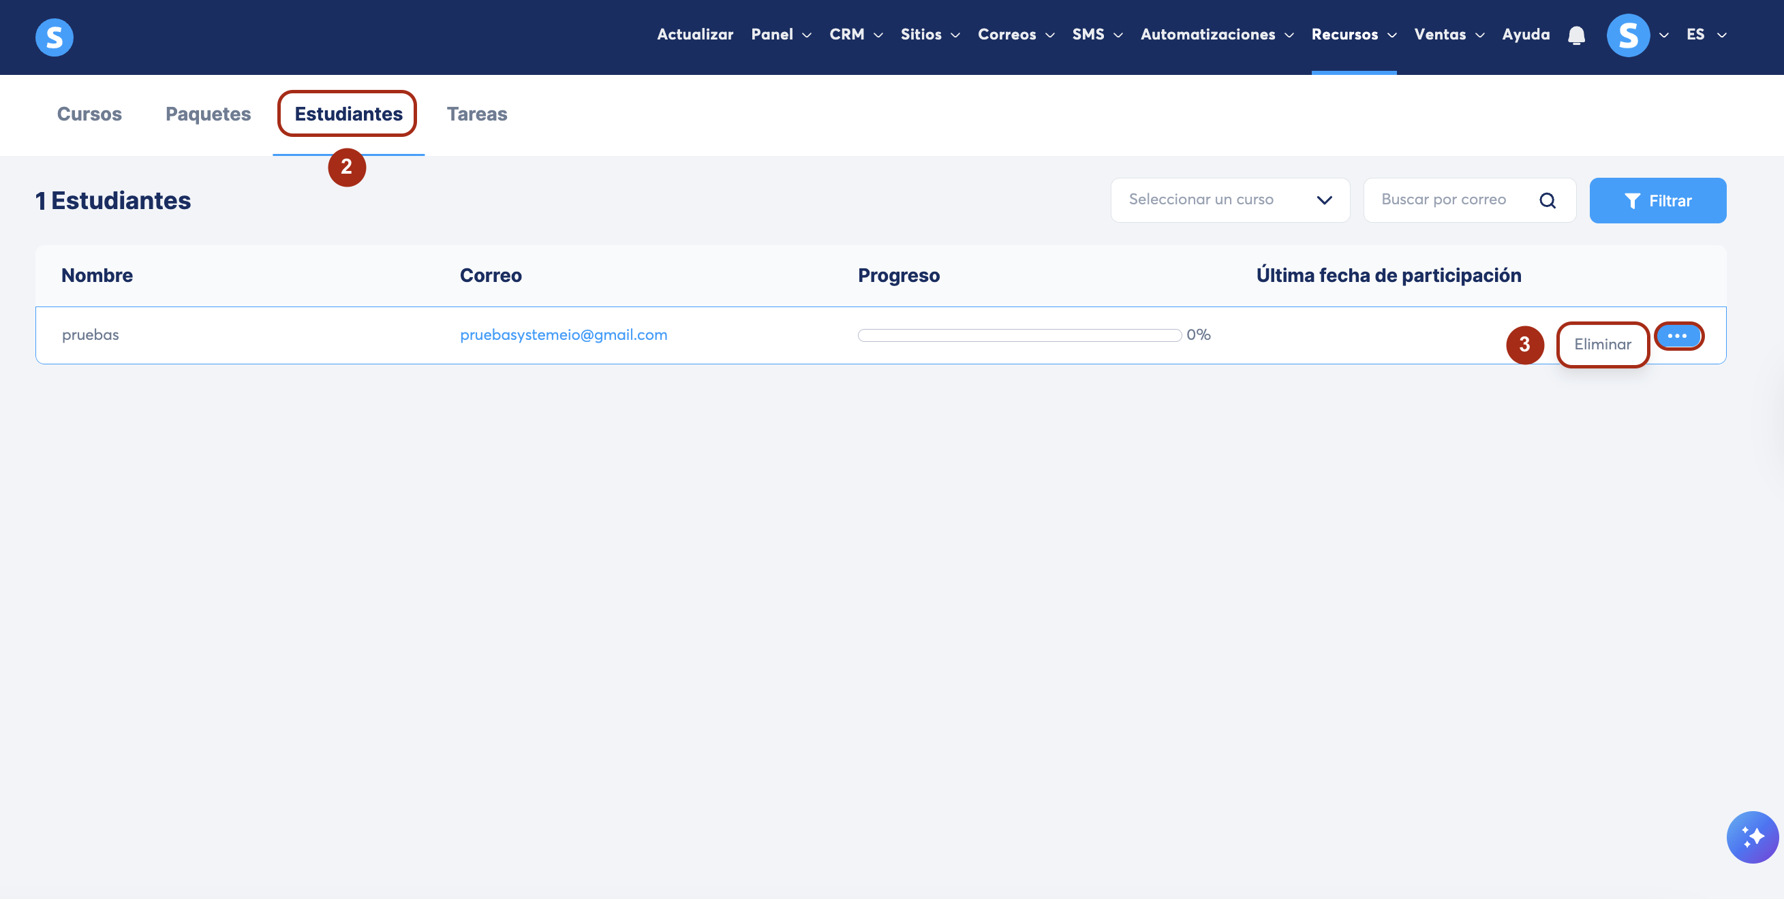Switch to the Tareas tab
This screenshot has height=899, width=1784.
click(476, 114)
